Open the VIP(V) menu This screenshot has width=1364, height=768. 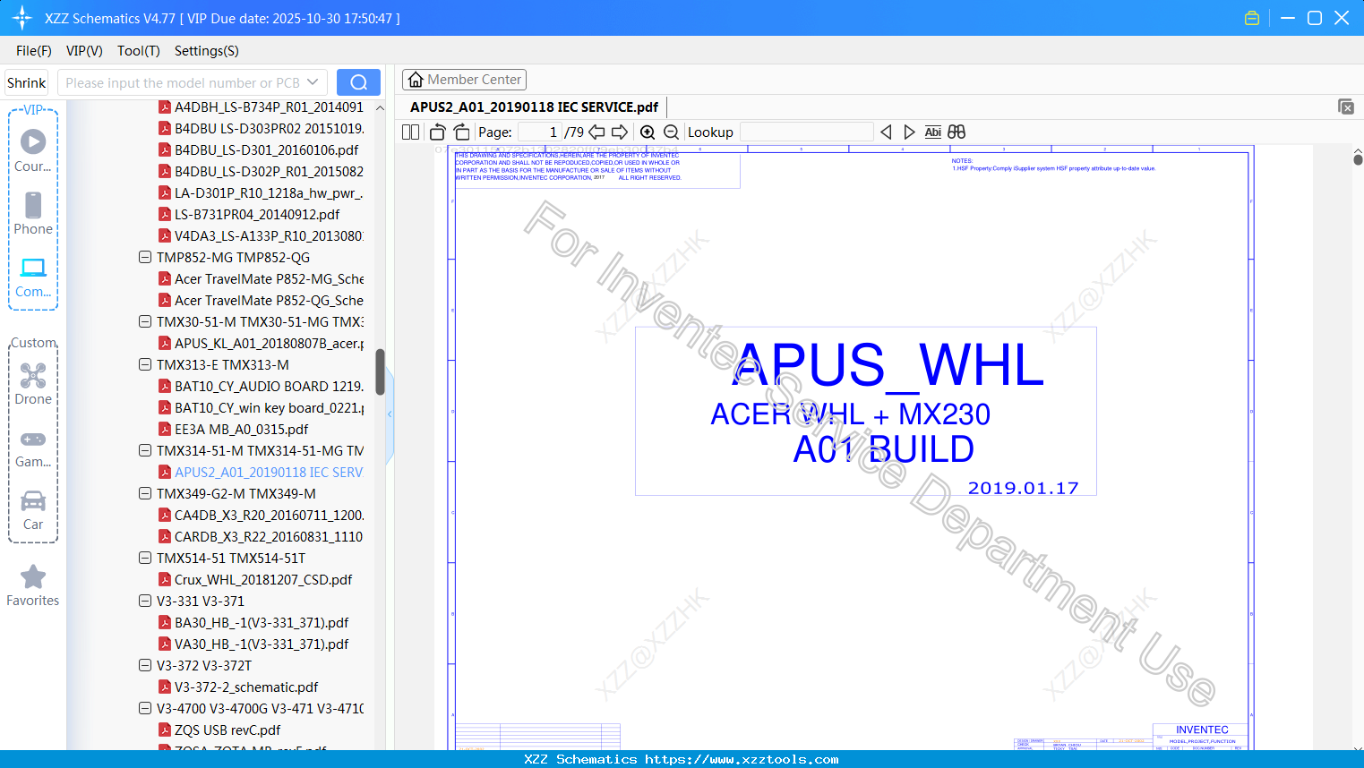pos(84,51)
